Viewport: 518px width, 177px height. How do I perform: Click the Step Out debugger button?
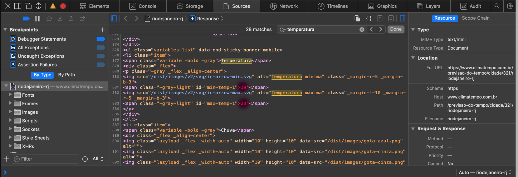[71, 18]
